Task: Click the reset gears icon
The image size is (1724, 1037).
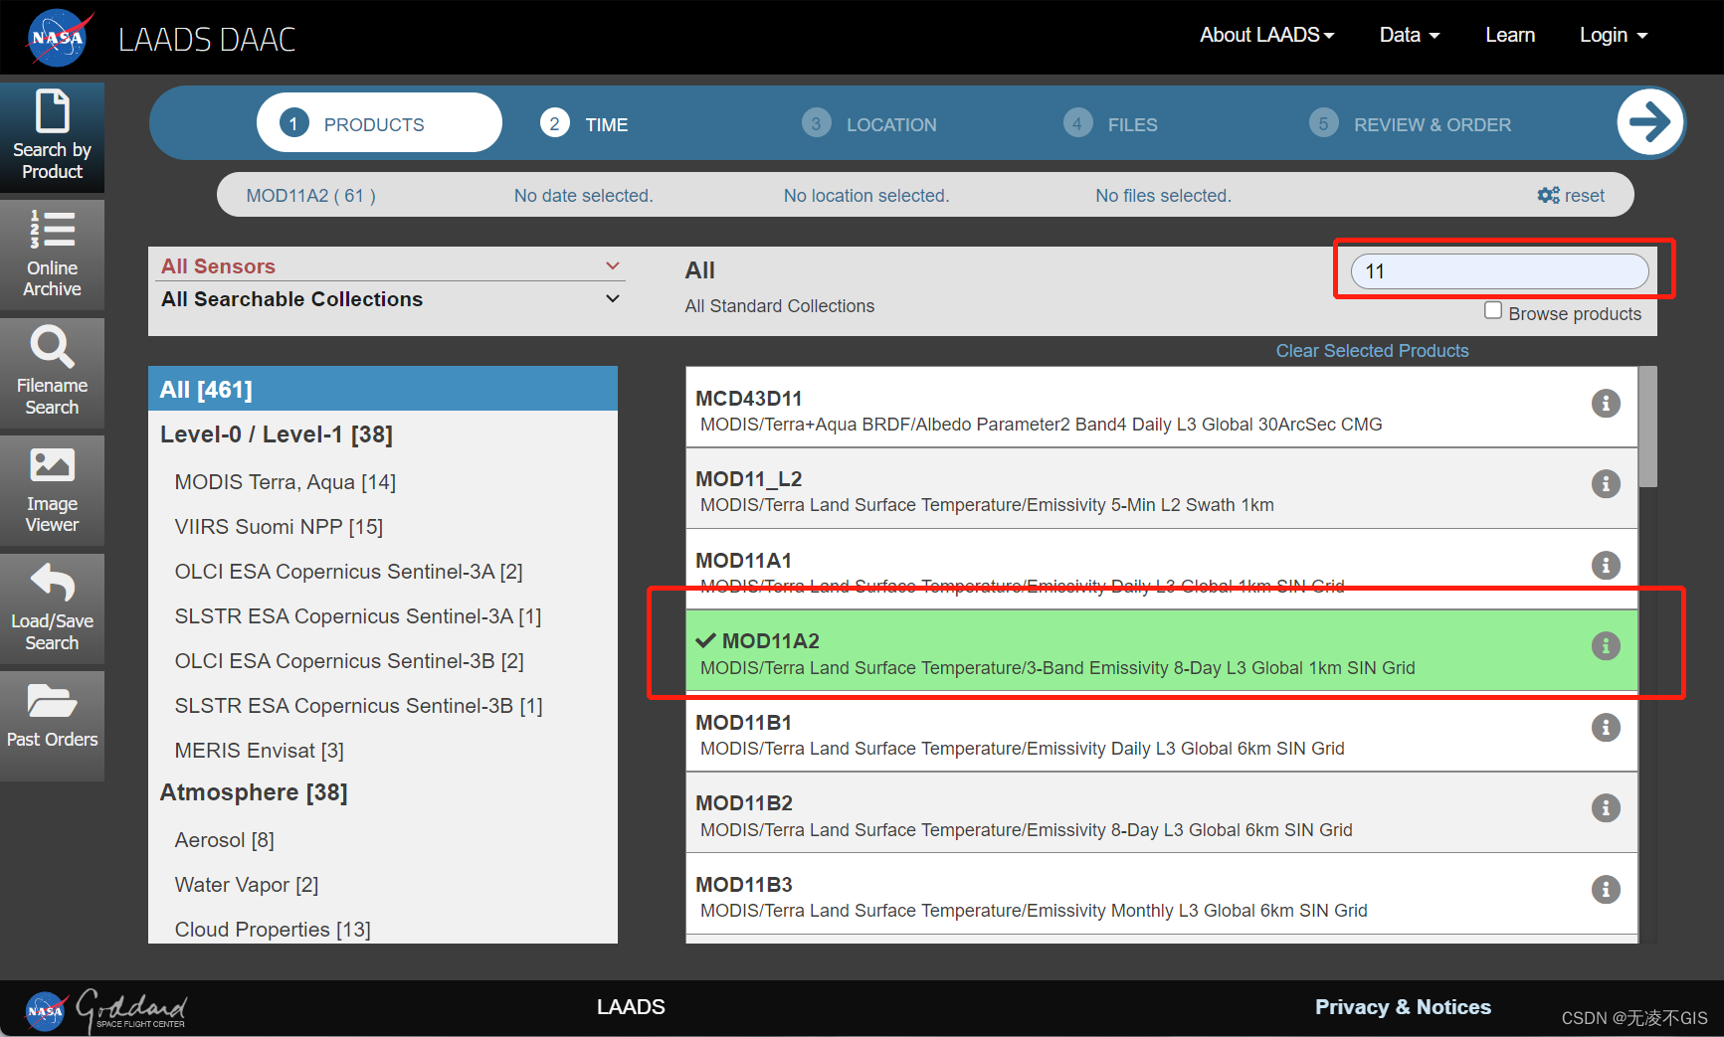Action: [1548, 195]
